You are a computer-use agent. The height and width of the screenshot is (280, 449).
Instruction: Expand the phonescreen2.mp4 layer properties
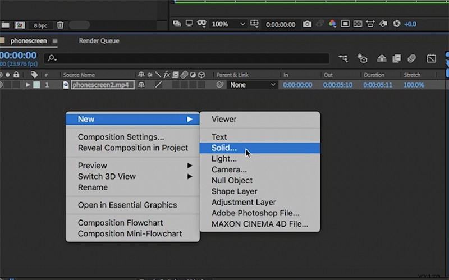tap(28, 85)
